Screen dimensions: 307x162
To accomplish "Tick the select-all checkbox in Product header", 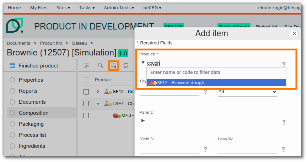I will tap(86, 80).
